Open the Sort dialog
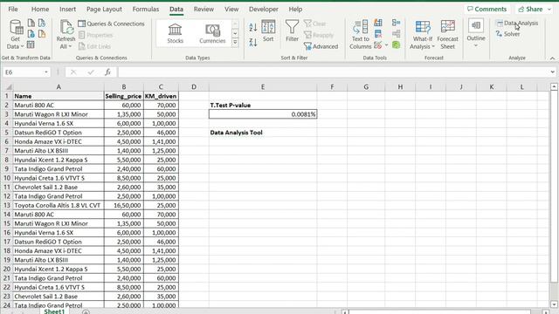The image size is (559, 314). tap(268, 31)
